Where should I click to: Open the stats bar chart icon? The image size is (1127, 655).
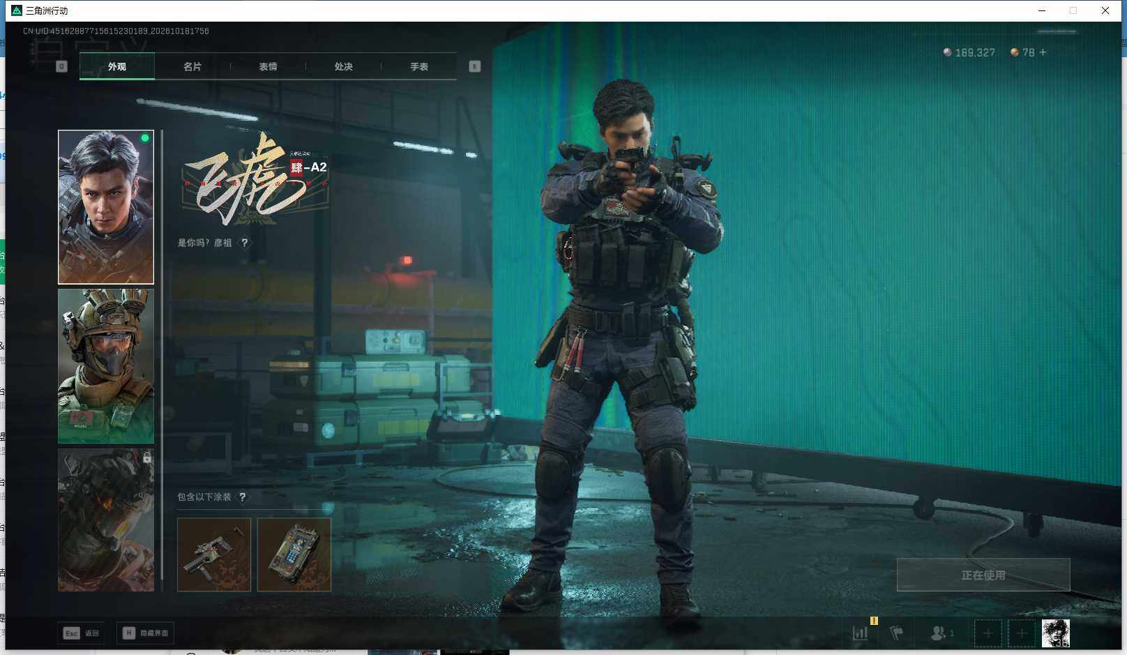coord(860,633)
